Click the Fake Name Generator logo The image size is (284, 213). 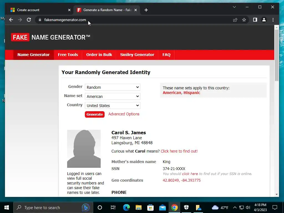pos(50,37)
